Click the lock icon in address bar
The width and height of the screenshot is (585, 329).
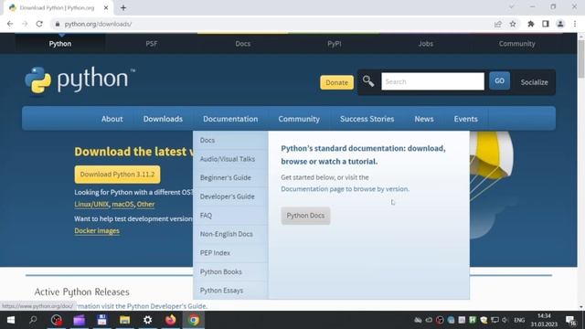pos(57,24)
